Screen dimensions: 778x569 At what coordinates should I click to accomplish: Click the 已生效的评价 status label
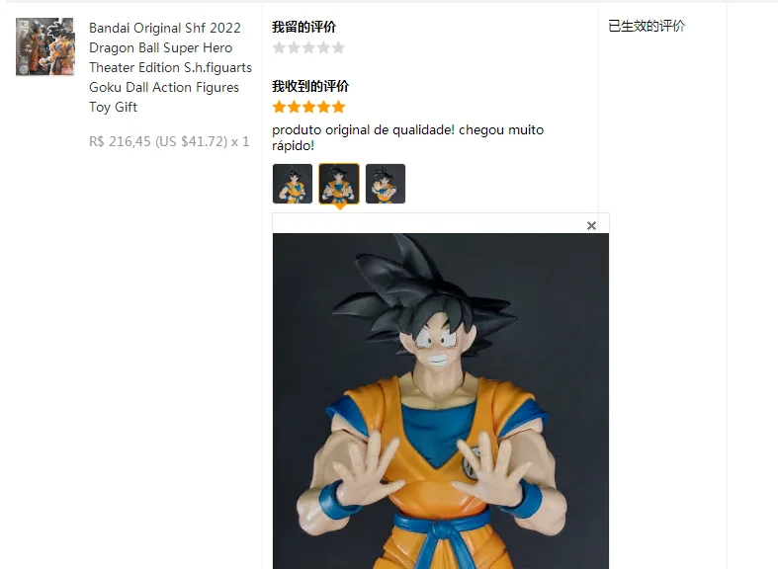(x=647, y=26)
